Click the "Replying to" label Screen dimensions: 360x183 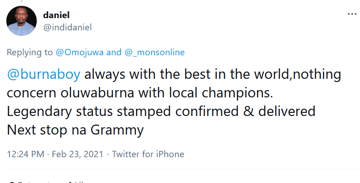pos(30,52)
